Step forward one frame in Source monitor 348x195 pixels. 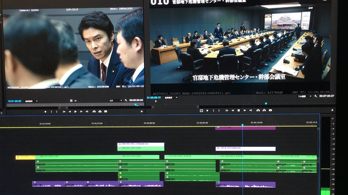(81, 112)
